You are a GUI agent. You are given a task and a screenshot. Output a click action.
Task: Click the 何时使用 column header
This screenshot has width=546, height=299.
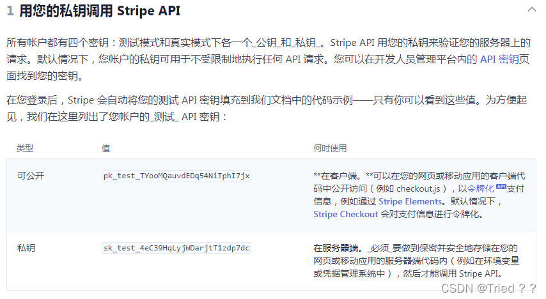click(x=330, y=148)
